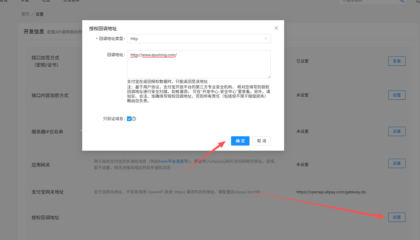Viewport: 420px width, 240px height.
Task: Click 设置 in the 授权回调地址 row
Action: (x=397, y=217)
